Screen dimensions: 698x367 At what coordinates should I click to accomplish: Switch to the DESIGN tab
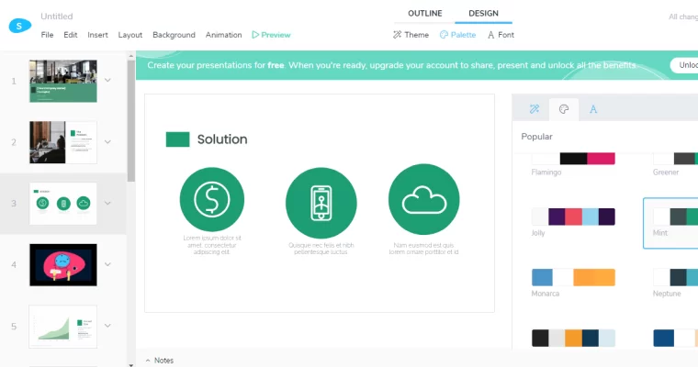[483, 14]
